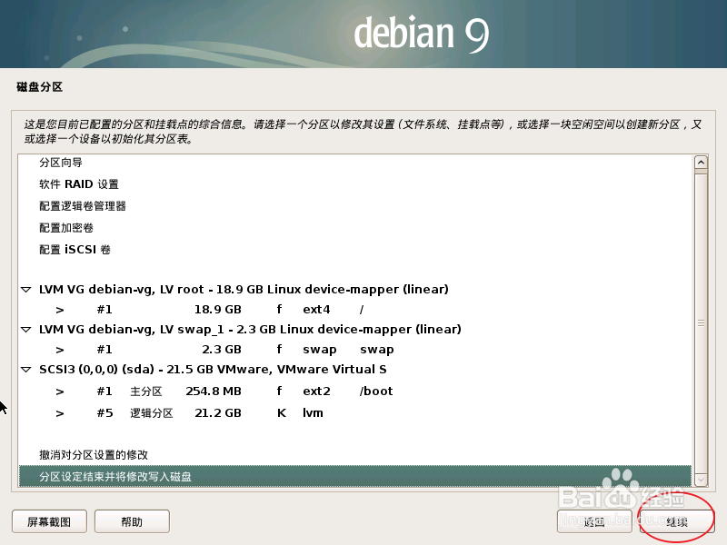The image size is (727, 545).
Task: Click the > arrow of the swap row
Action: pyautogui.click(x=60, y=350)
